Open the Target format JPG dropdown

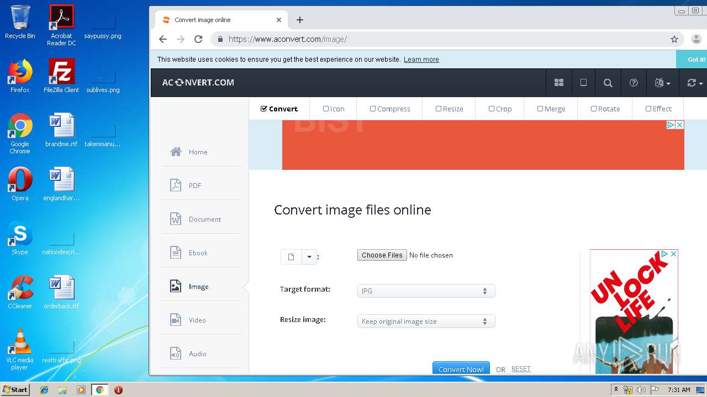(426, 291)
